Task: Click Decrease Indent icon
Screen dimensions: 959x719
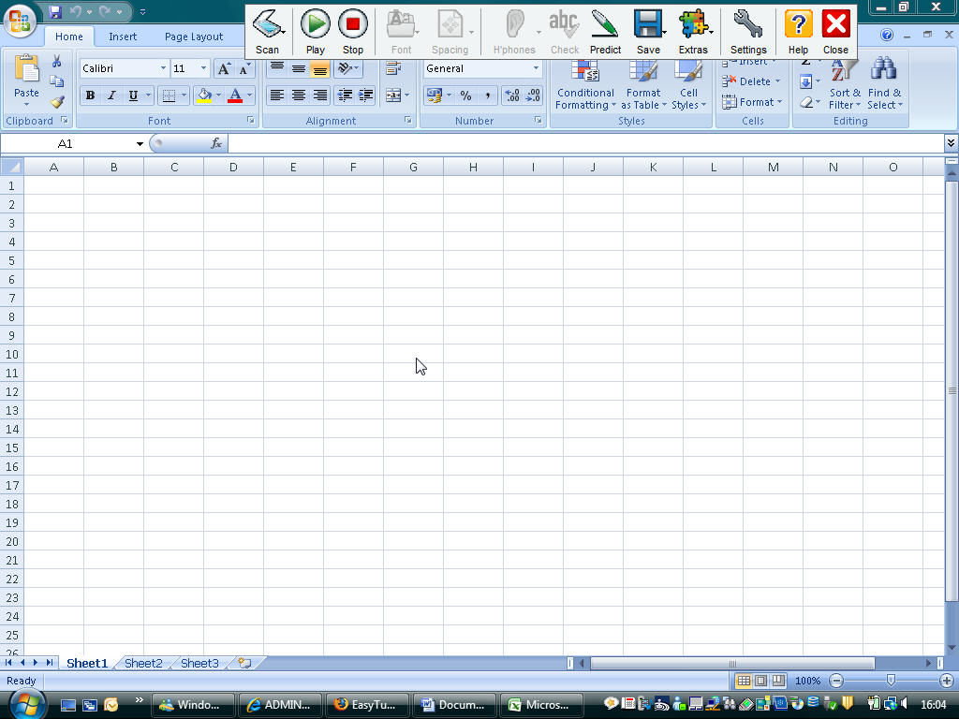Action: (x=345, y=95)
